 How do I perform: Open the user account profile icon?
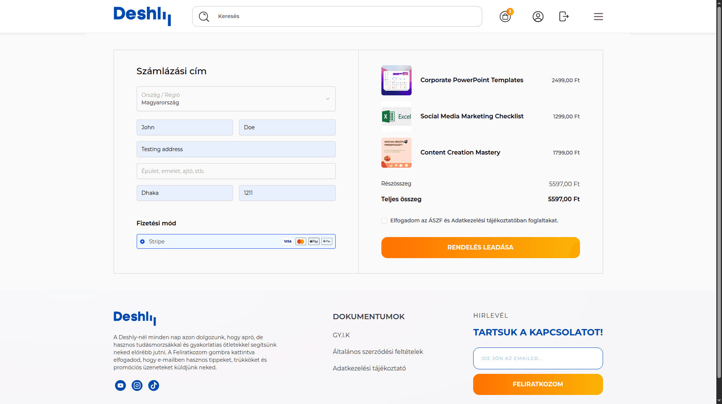coord(538,17)
